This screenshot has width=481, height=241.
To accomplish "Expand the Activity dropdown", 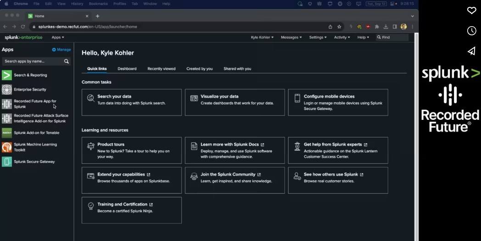I will [342, 38].
